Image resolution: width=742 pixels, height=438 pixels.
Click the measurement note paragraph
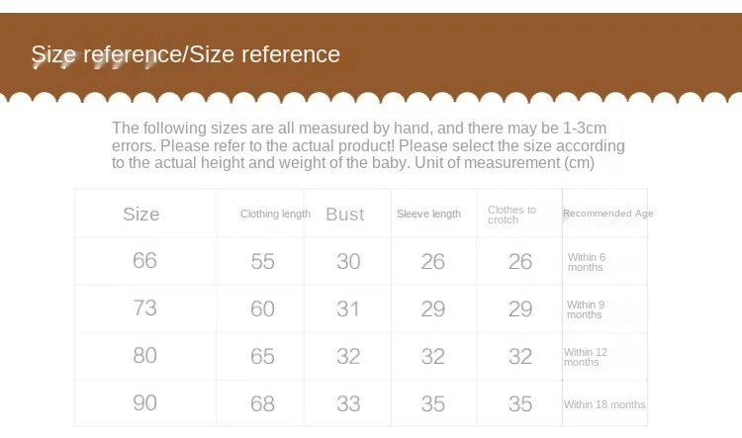pos(368,145)
